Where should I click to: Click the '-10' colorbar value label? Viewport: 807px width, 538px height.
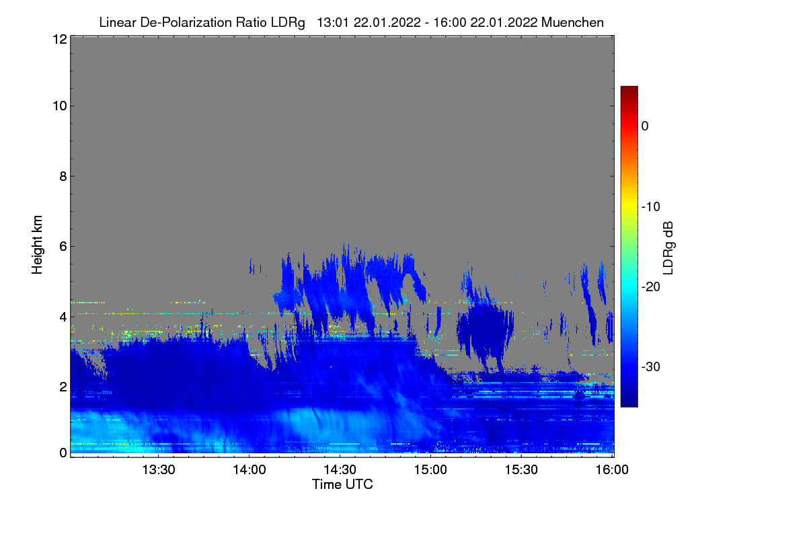pos(651,206)
